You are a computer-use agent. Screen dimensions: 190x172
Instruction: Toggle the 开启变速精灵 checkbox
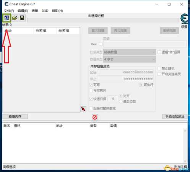point(159,74)
